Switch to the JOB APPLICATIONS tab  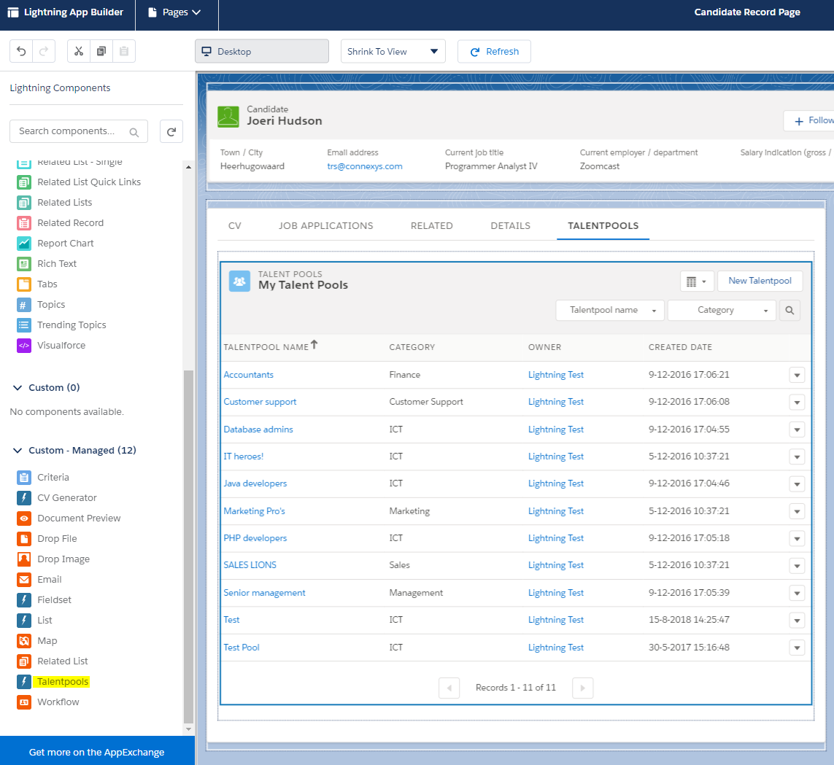[326, 226]
